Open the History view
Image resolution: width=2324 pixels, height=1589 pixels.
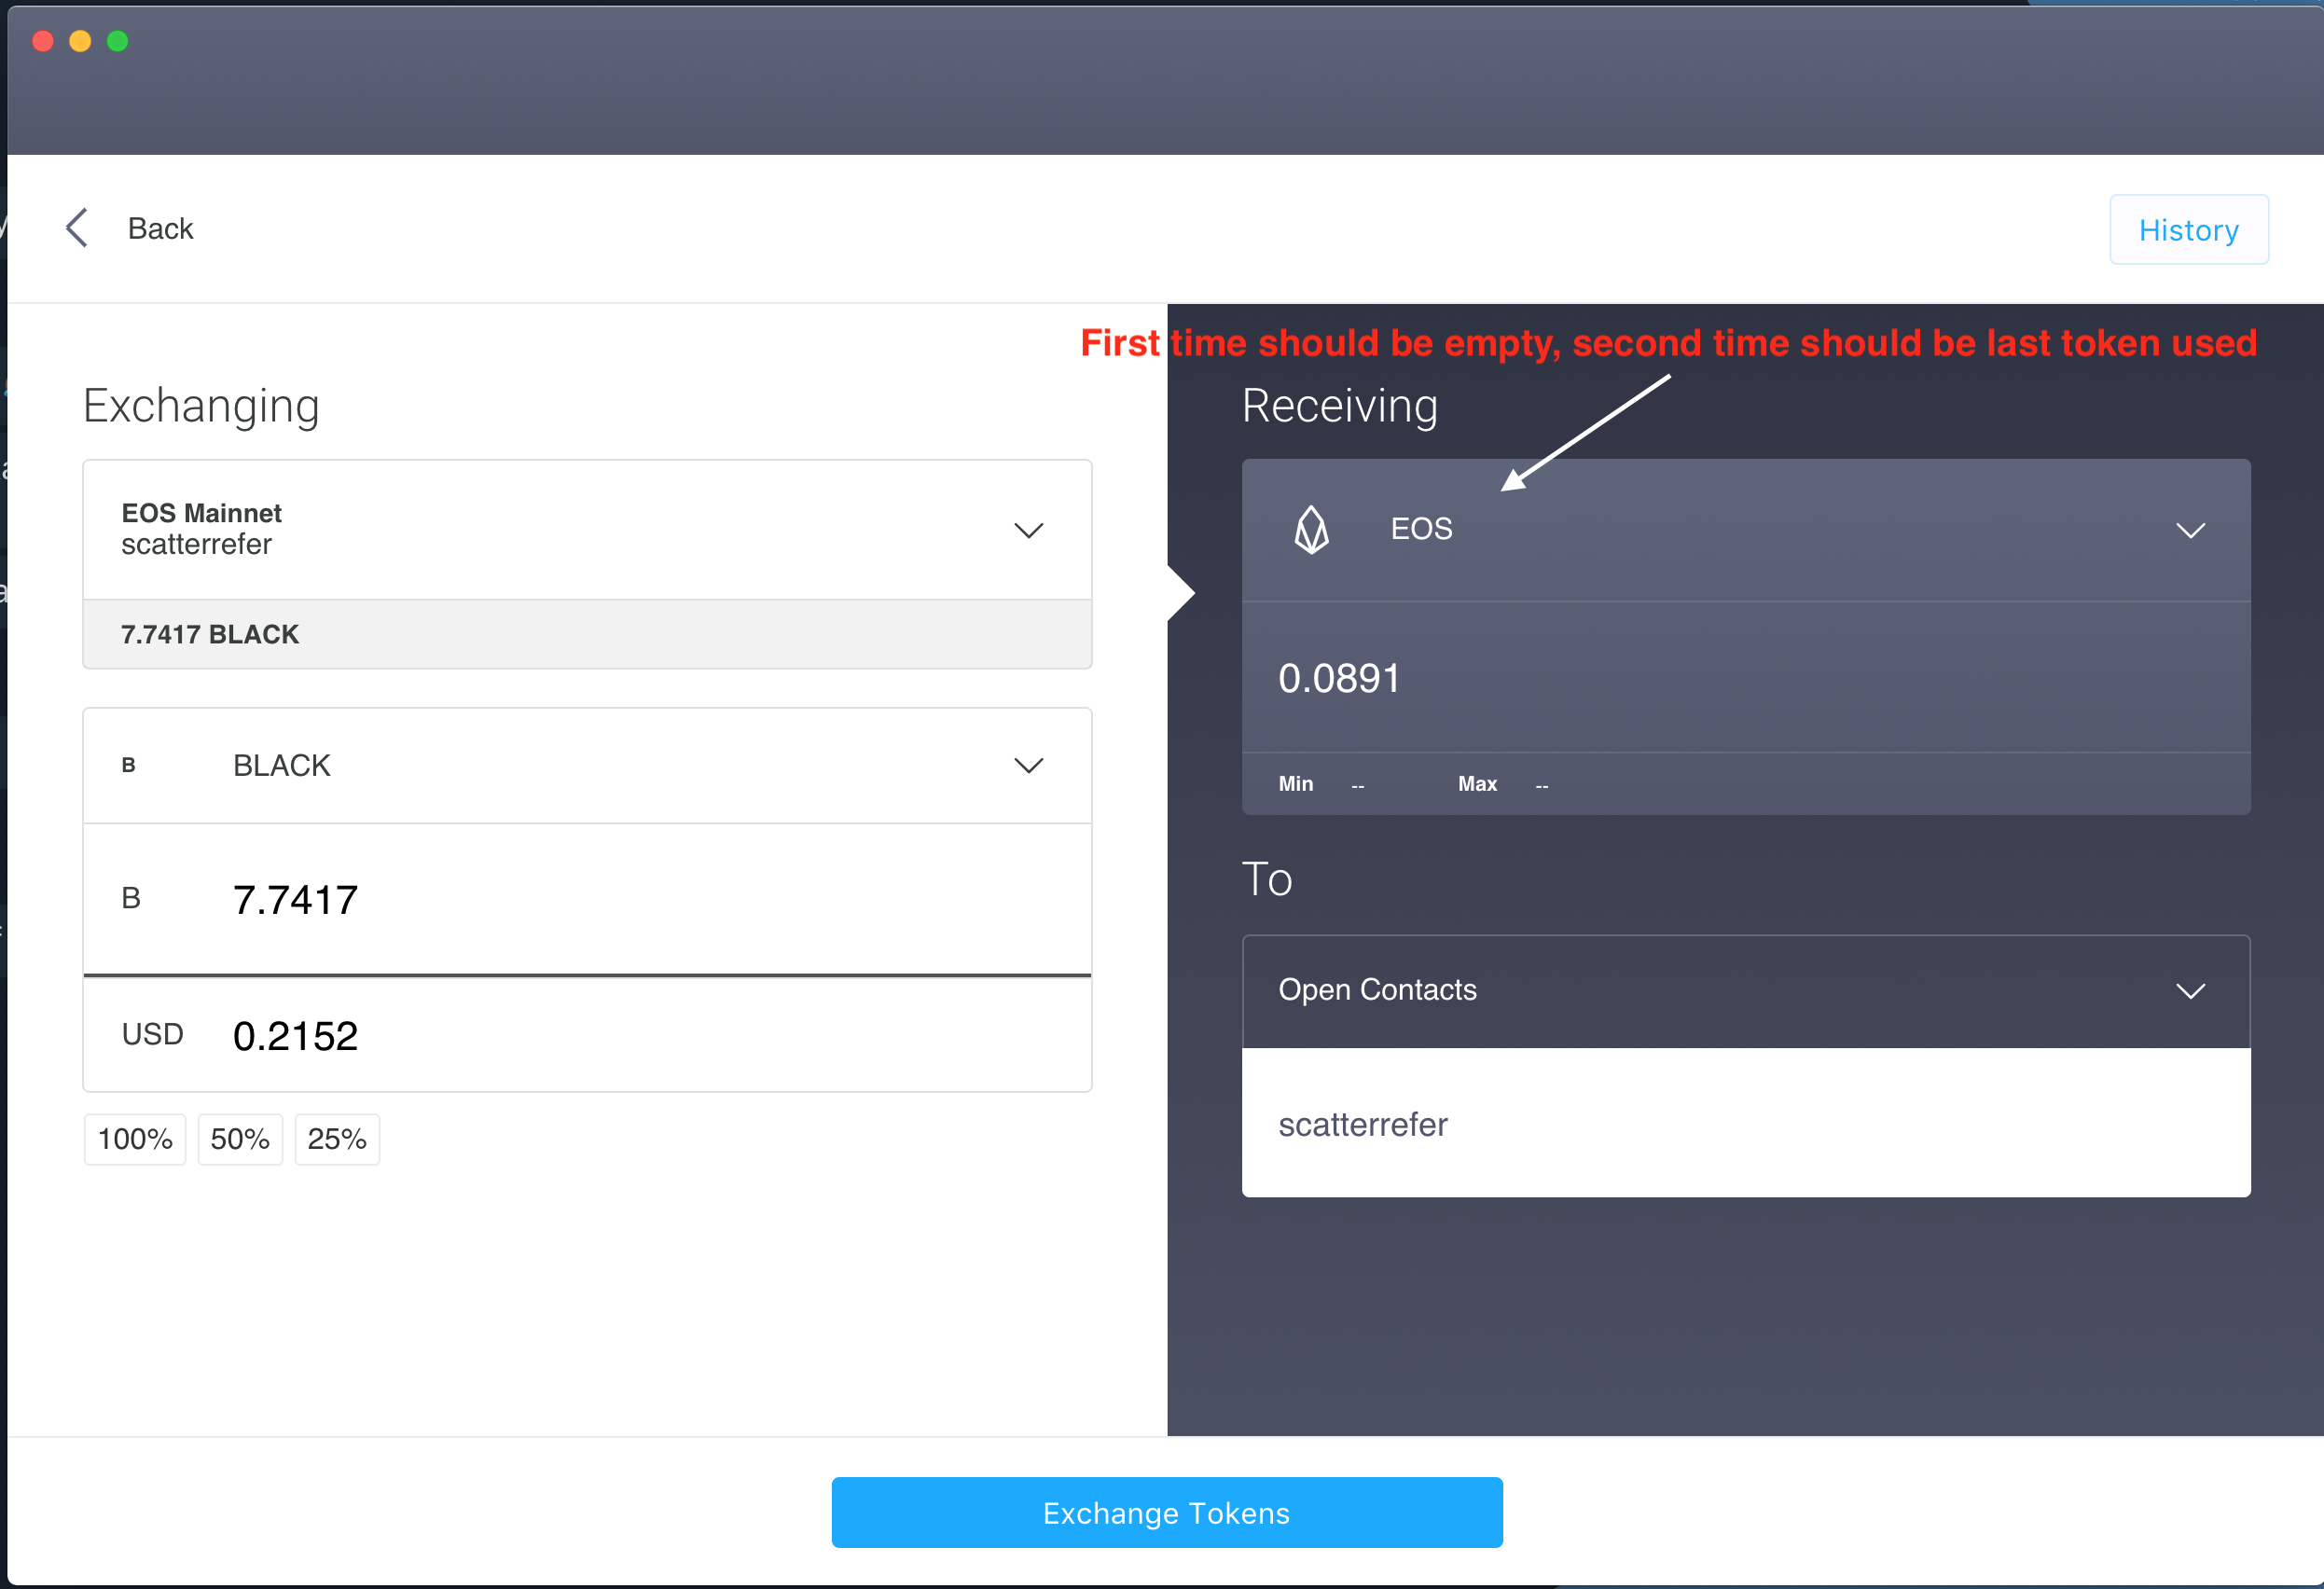pos(2188,229)
